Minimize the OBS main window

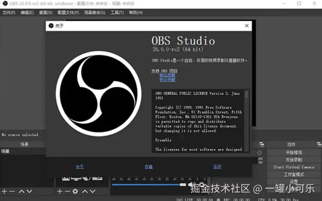tap(284, 4)
